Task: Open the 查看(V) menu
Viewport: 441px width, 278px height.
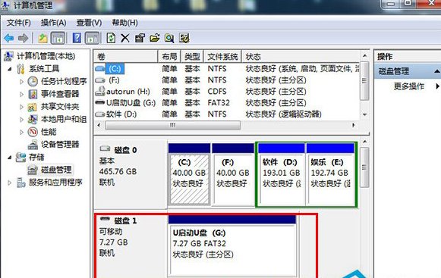Action: click(x=89, y=23)
